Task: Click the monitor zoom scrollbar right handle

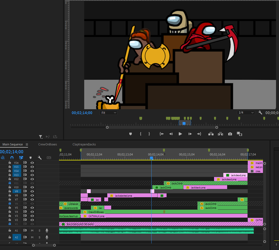Action: pos(217,127)
